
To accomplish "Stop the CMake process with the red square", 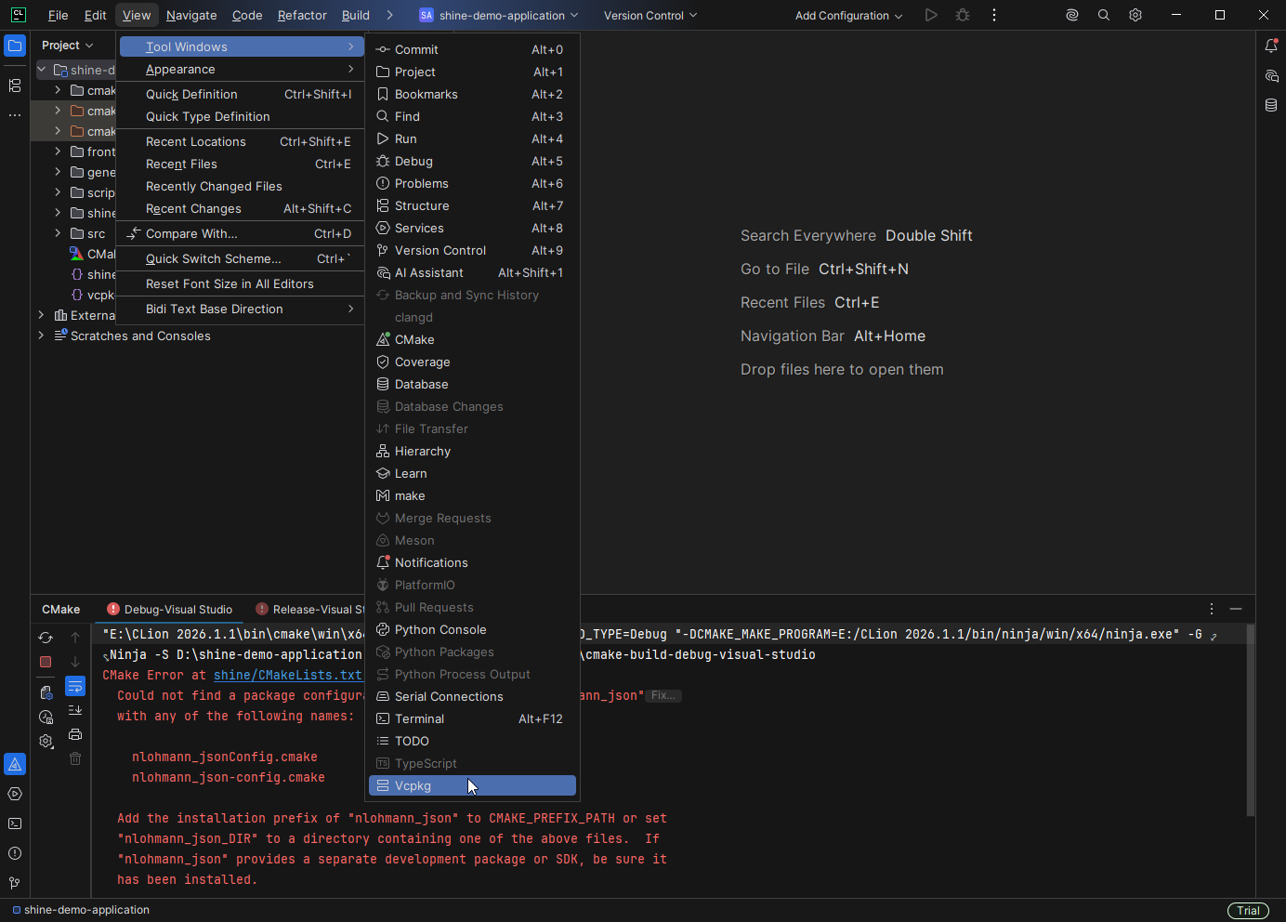I will pyautogui.click(x=46, y=662).
